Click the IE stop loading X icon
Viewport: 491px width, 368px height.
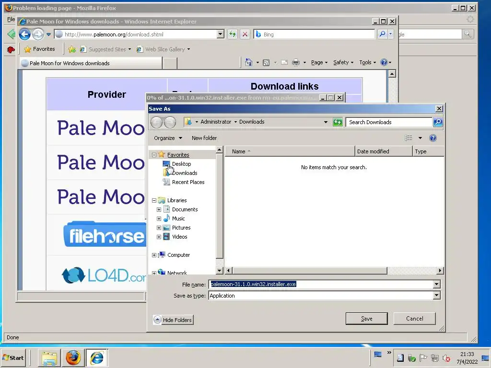tap(245, 34)
